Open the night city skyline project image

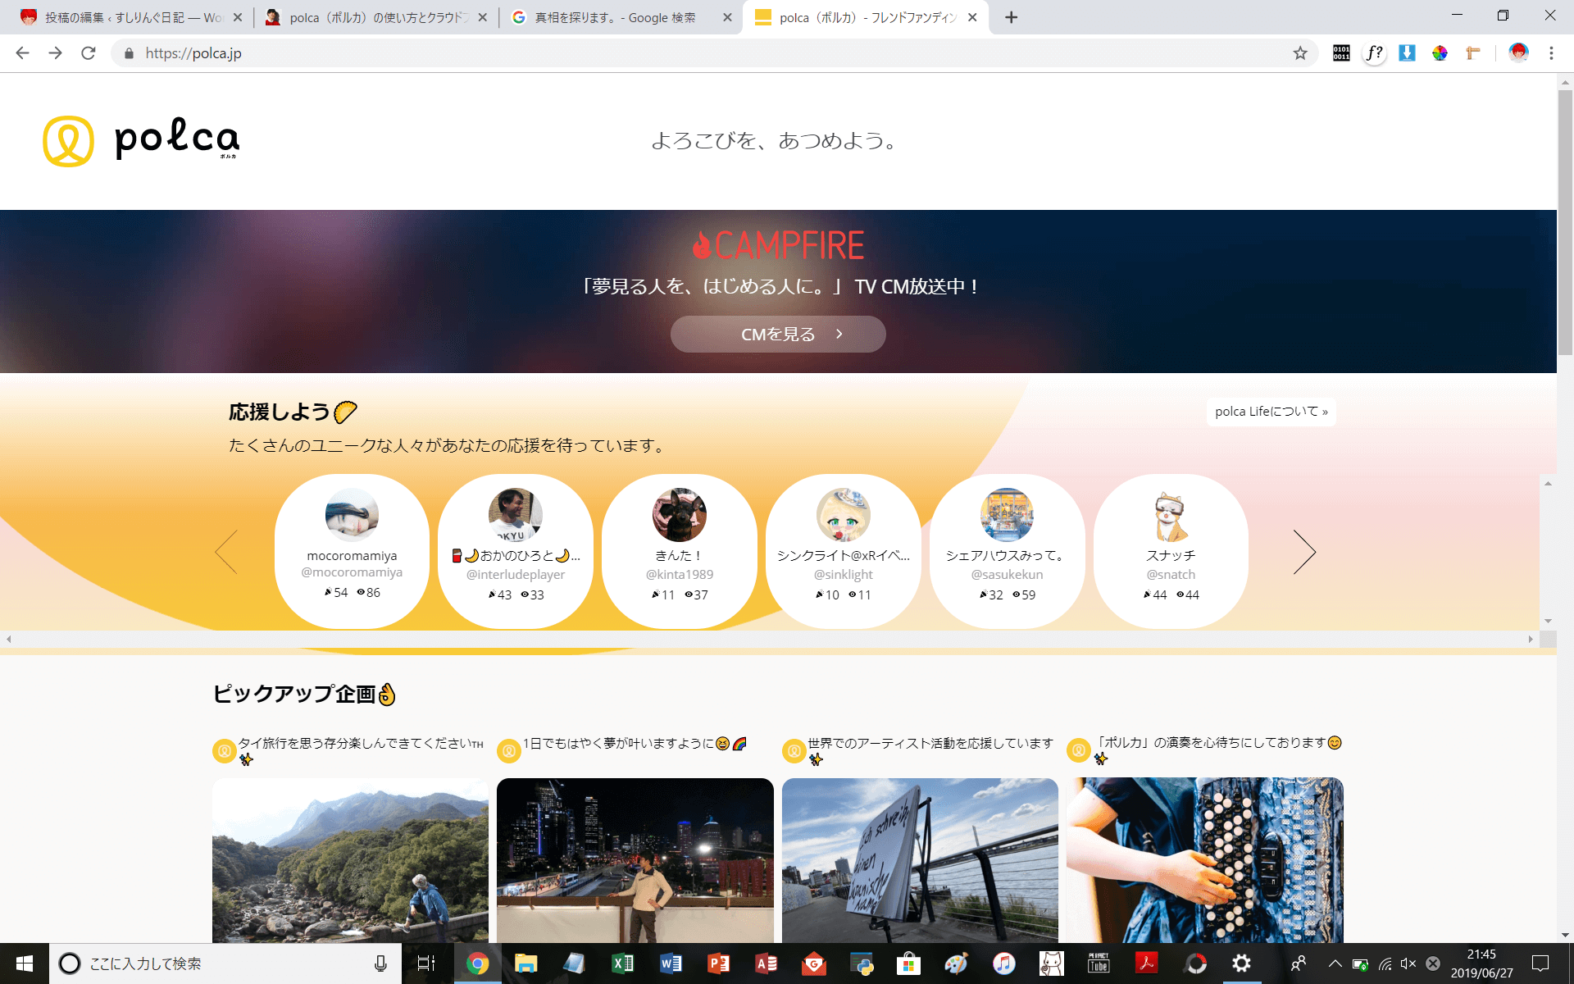[635, 860]
